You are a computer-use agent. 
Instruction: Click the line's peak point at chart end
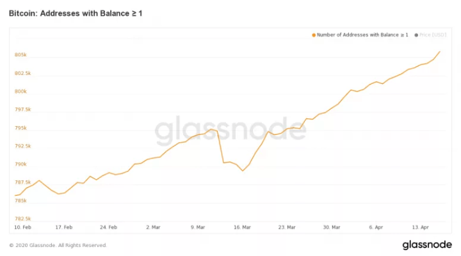440,51
